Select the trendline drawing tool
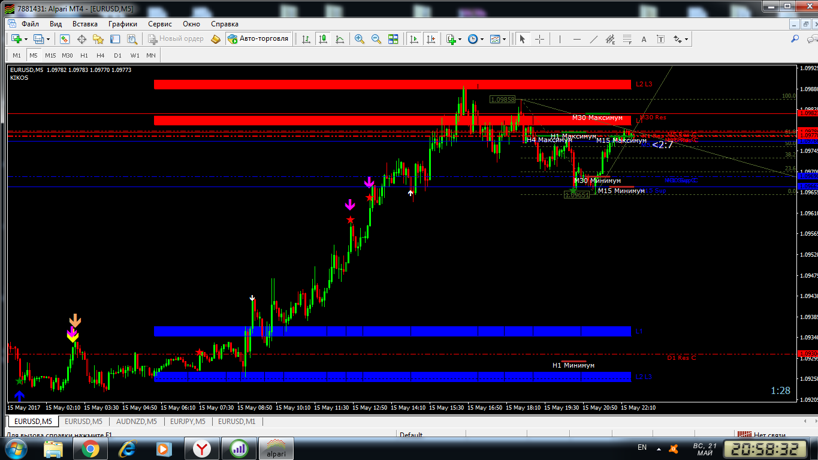This screenshot has height=460, width=818. point(594,39)
